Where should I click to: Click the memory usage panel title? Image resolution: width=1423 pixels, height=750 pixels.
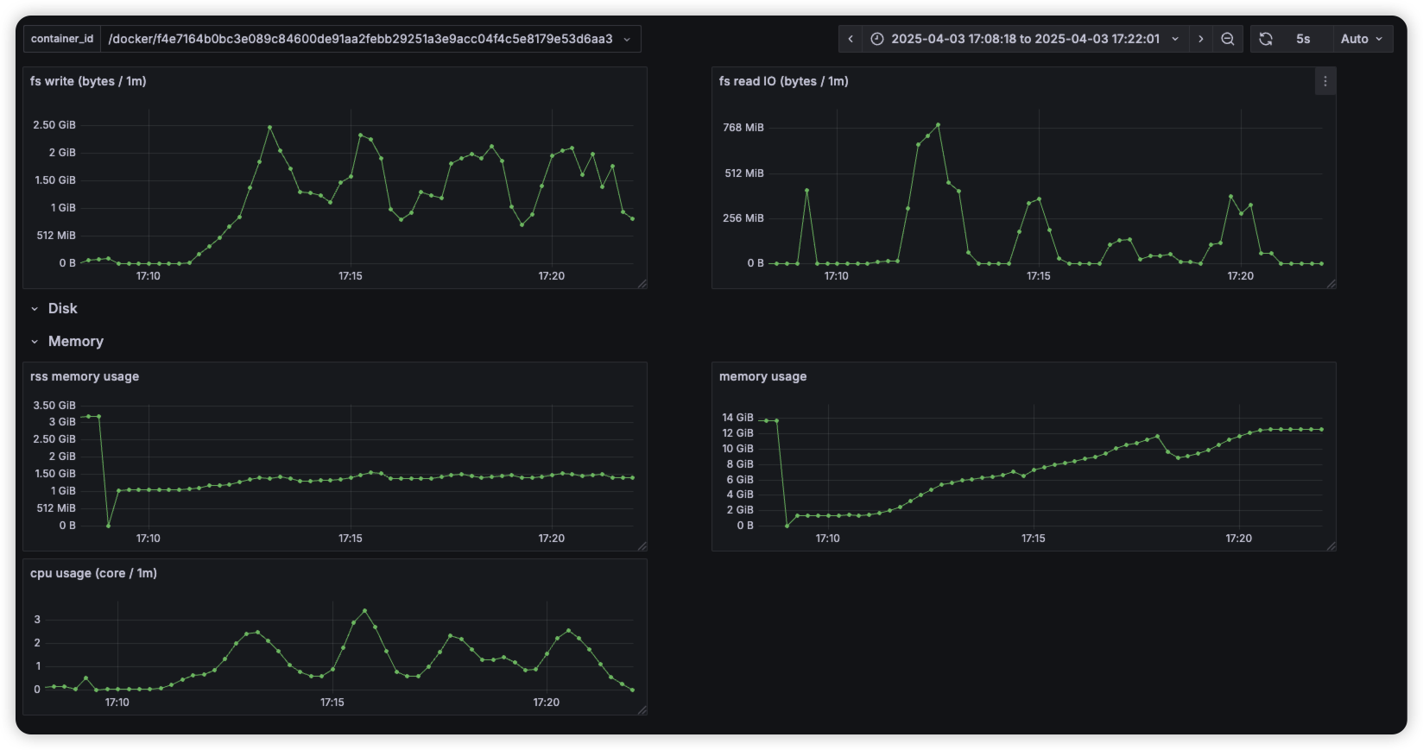pos(762,376)
